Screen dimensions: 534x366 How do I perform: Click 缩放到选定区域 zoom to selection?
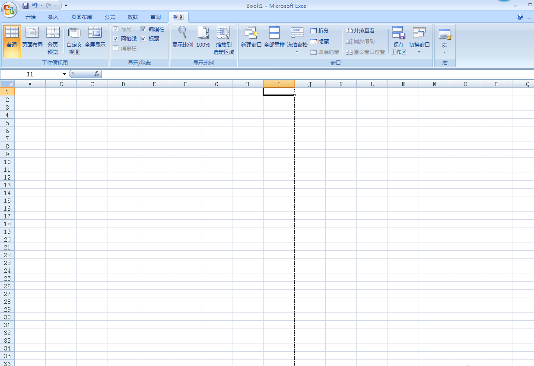(x=223, y=41)
